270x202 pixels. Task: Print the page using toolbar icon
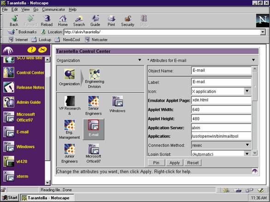click(x=111, y=21)
